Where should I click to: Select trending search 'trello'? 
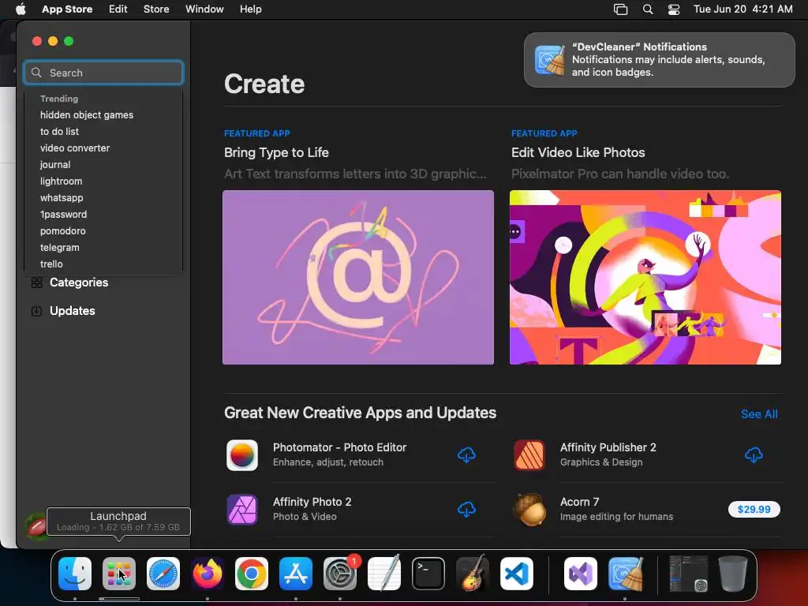pos(51,264)
